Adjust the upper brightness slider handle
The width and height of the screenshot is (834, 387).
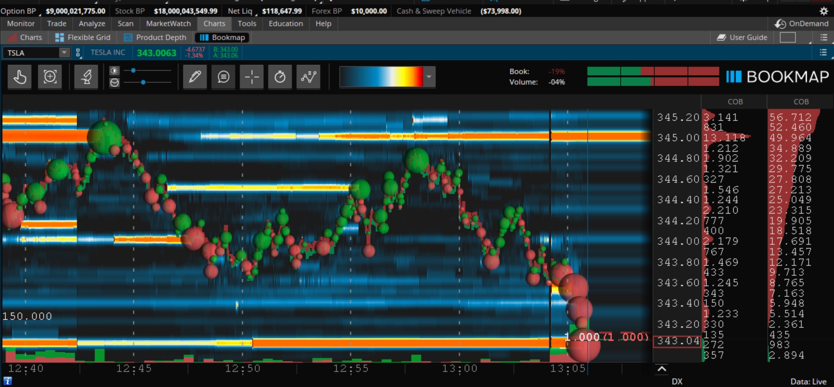tap(133, 70)
